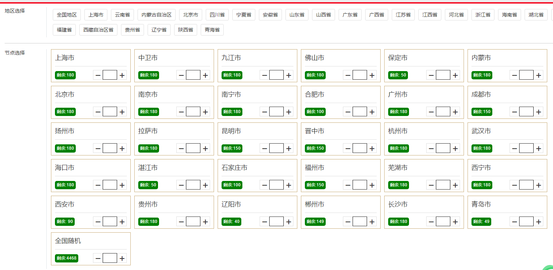Increase 西安市 node quantity
Viewport: 553px width, 270px height.
click(x=122, y=222)
